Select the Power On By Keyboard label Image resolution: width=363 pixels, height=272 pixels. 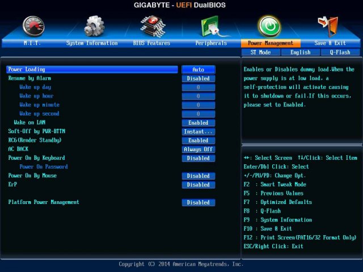36,158
